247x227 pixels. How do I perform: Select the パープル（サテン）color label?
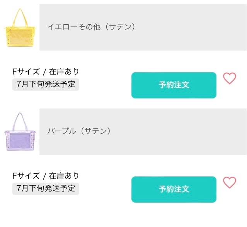point(79,131)
